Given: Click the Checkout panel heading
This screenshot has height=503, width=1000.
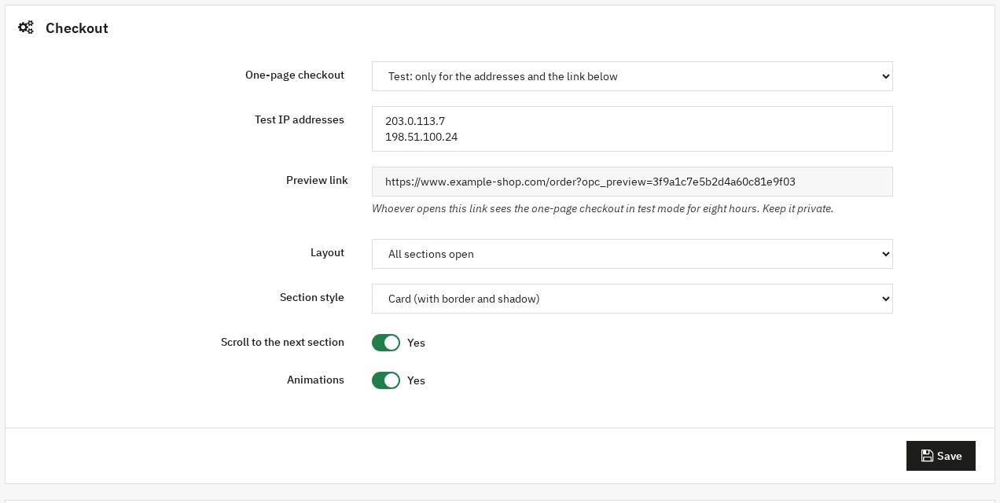Looking at the screenshot, I should (x=77, y=28).
